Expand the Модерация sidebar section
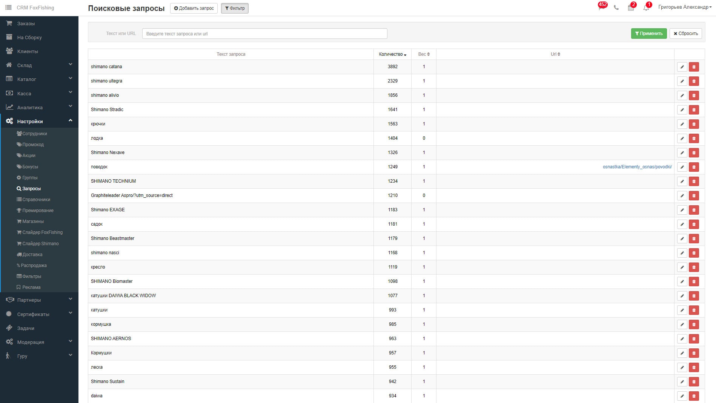The height and width of the screenshot is (403, 716). 39,342
